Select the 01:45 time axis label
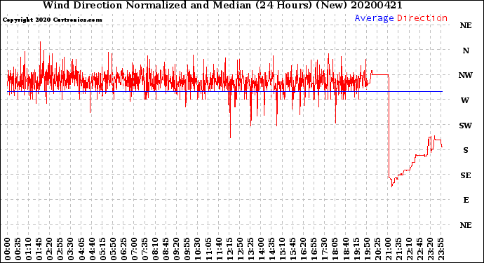 [39, 249]
